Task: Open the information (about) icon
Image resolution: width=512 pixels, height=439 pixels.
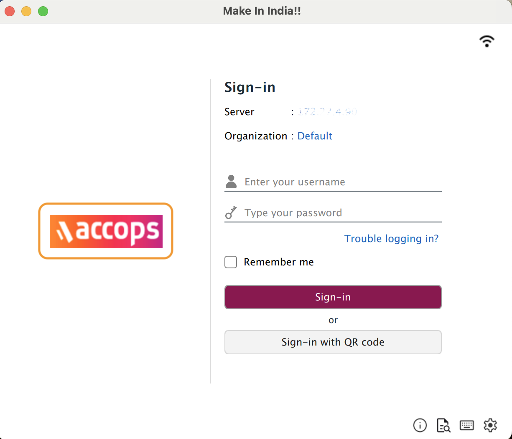Action: [420, 425]
